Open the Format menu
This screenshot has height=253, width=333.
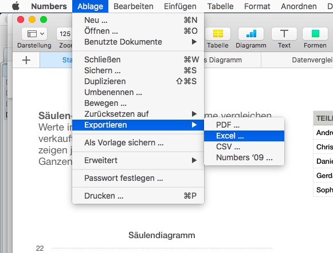257,6
